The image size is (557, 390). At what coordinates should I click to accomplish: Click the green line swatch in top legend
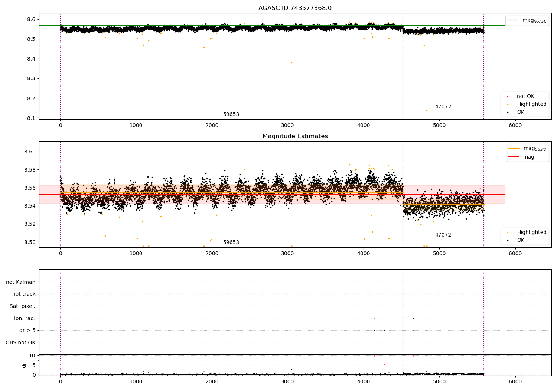513,20
